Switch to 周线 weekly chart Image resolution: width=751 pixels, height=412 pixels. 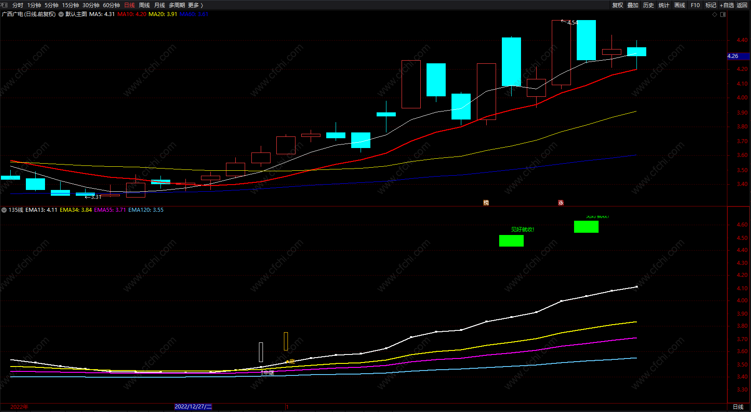144,5
